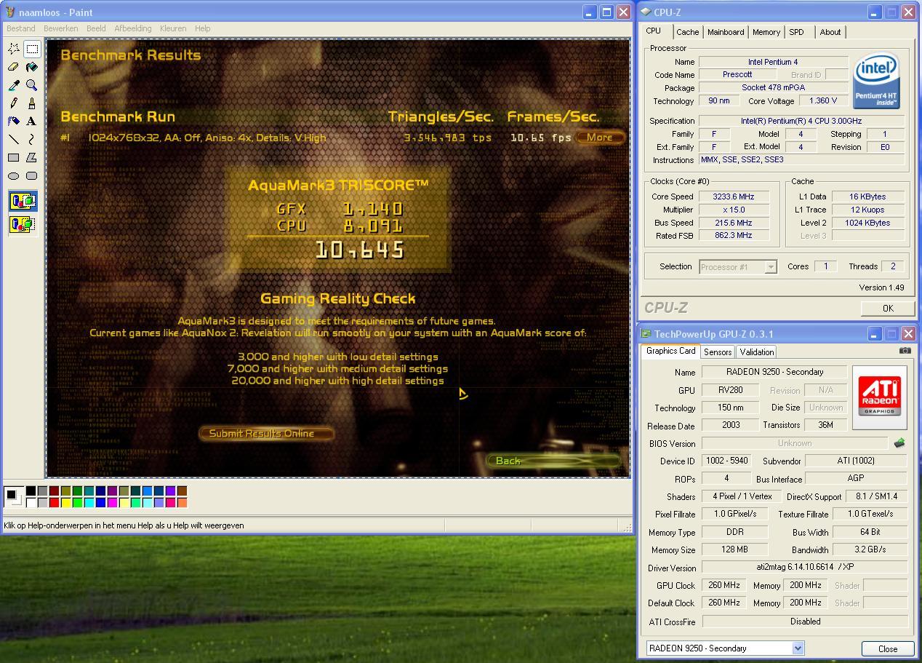922x663 pixels.
Task: Click the Intel Pentium 4 HT logo
Action: click(877, 82)
